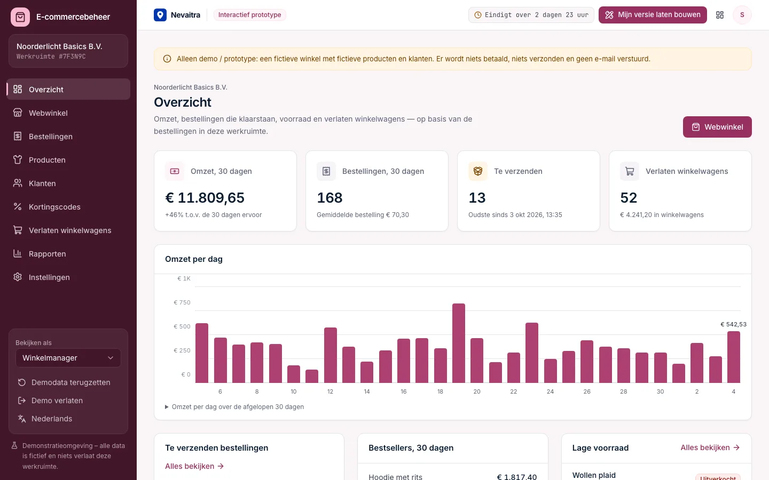Click the Rapporten bar chart icon

click(18, 253)
